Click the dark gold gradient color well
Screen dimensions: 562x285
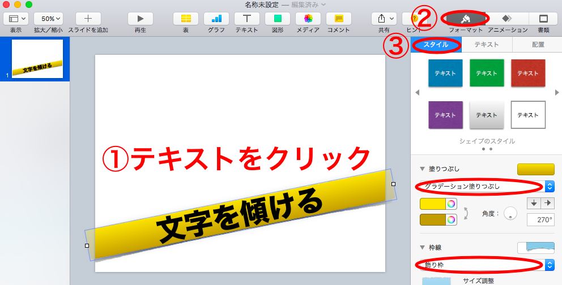click(433, 219)
